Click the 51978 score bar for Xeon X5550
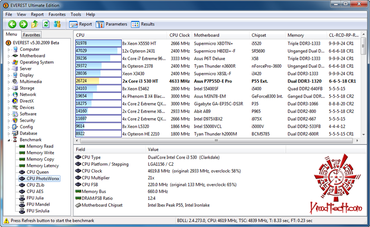The image size is (370, 227). pyautogui.click(x=98, y=43)
